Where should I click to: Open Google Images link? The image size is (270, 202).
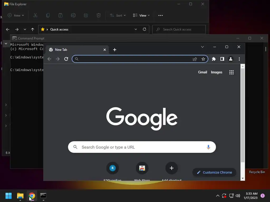pyautogui.click(x=216, y=72)
